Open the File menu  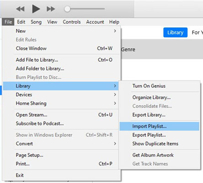coord(8,22)
